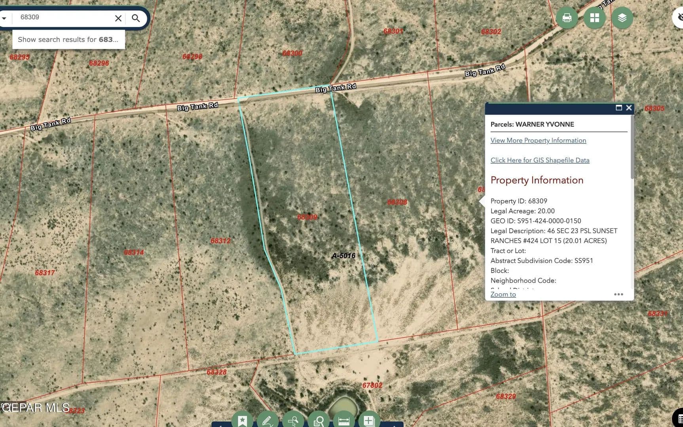Open 'View More Property Information' link

click(x=538, y=140)
